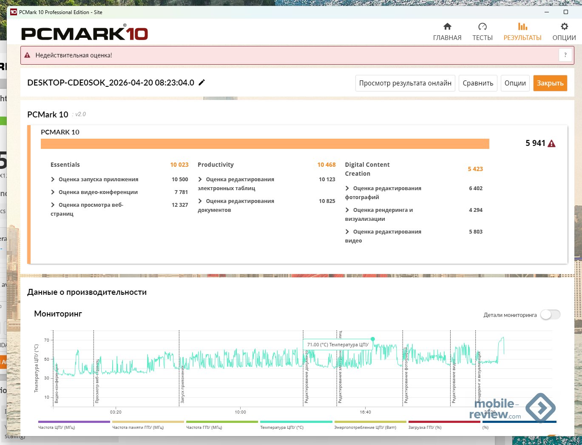Open Опции via the gear icon

point(564,27)
